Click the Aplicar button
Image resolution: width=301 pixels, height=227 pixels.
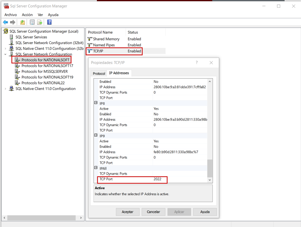179,212
